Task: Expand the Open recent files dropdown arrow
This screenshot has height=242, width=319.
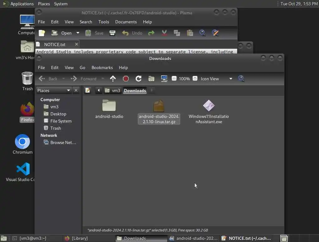Action: 78,33
